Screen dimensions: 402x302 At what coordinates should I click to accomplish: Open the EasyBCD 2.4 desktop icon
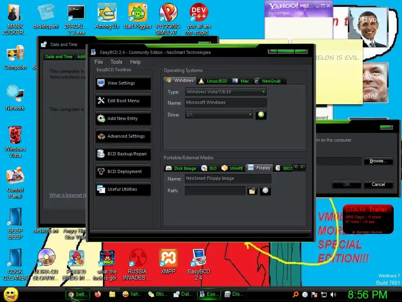click(x=199, y=265)
